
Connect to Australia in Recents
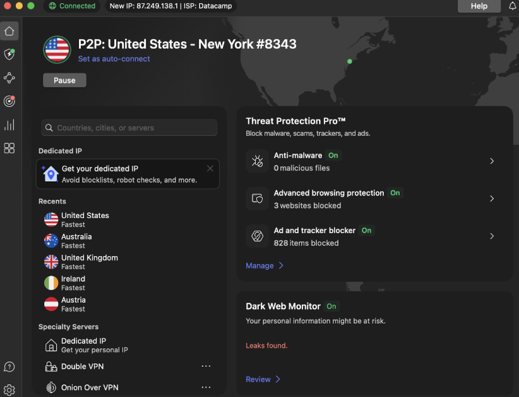[129, 241]
